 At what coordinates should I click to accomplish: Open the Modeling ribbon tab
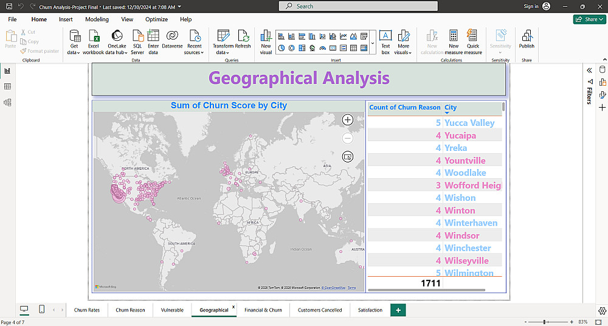[97, 19]
